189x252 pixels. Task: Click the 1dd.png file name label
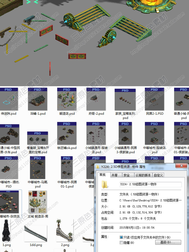click(36, 245)
